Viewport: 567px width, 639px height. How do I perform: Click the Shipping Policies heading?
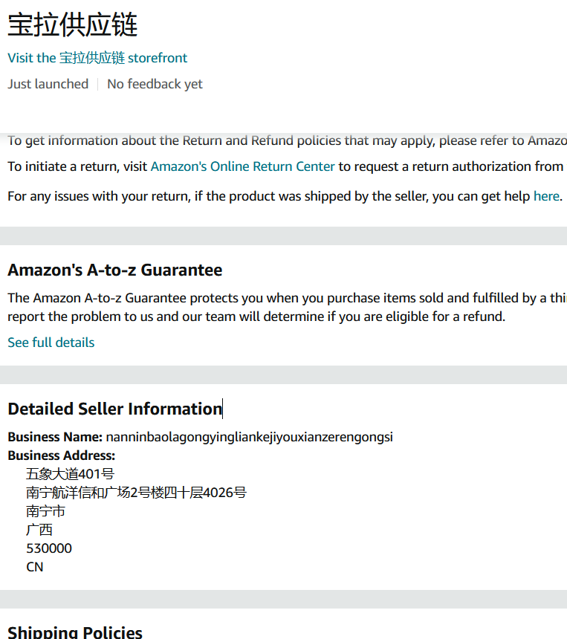(75, 632)
